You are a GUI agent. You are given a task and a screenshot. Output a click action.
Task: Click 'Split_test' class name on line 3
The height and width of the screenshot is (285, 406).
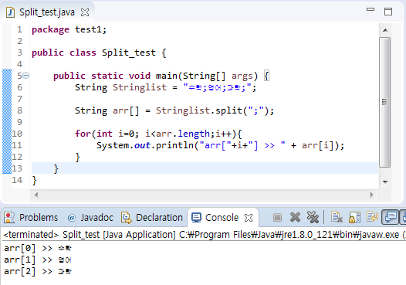coord(129,53)
